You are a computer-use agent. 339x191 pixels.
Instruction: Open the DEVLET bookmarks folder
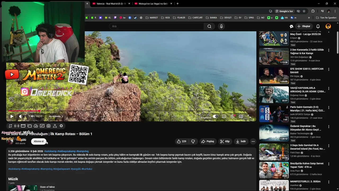pos(226,18)
